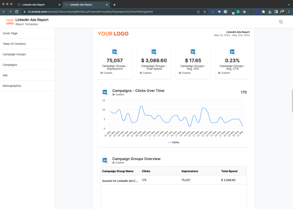
Task: Click the Campaign Group Name column header
Action: 118,171
